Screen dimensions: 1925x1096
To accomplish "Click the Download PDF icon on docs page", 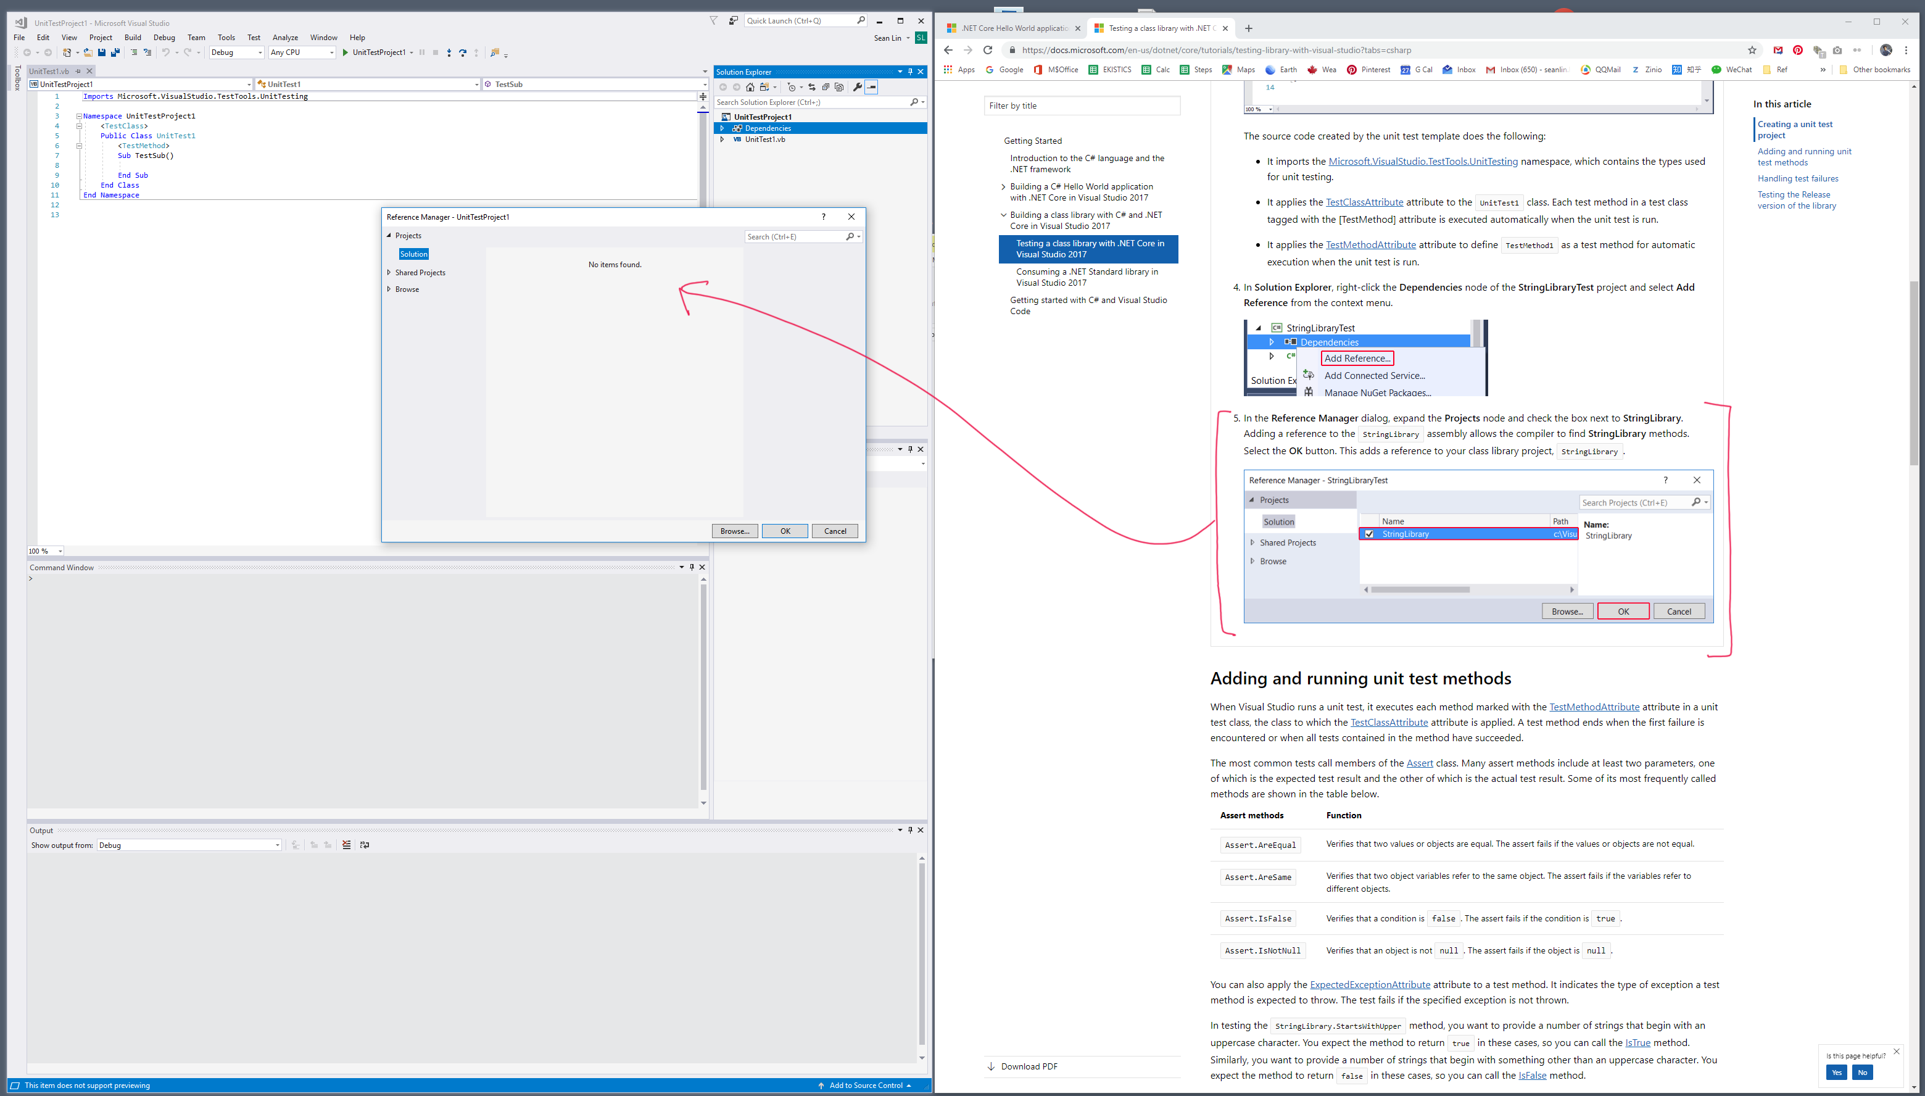I will click(x=990, y=1066).
